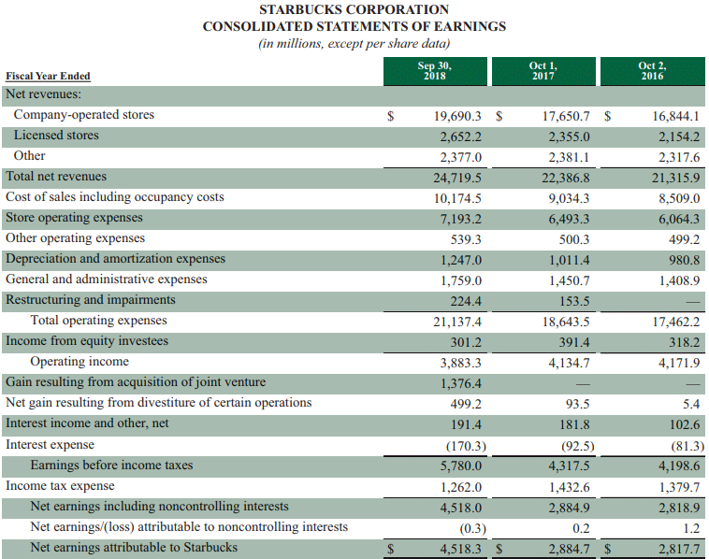Click the value 21,137.4

coord(457,322)
